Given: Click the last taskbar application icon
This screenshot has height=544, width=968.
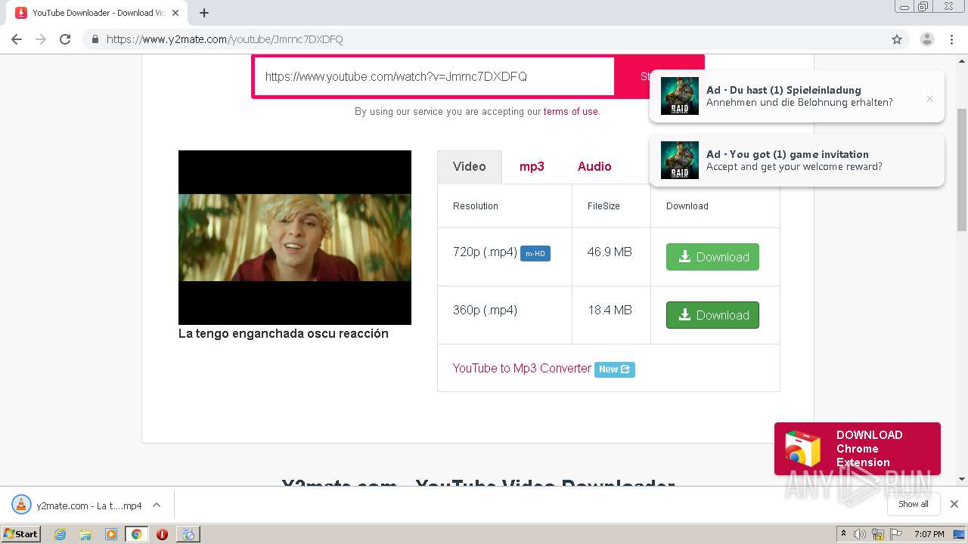Looking at the screenshot, I should point(188,534).
